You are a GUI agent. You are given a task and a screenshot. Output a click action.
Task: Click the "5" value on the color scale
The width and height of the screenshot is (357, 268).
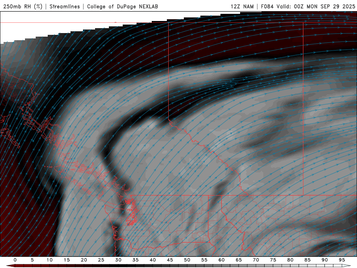coord(32,260)
